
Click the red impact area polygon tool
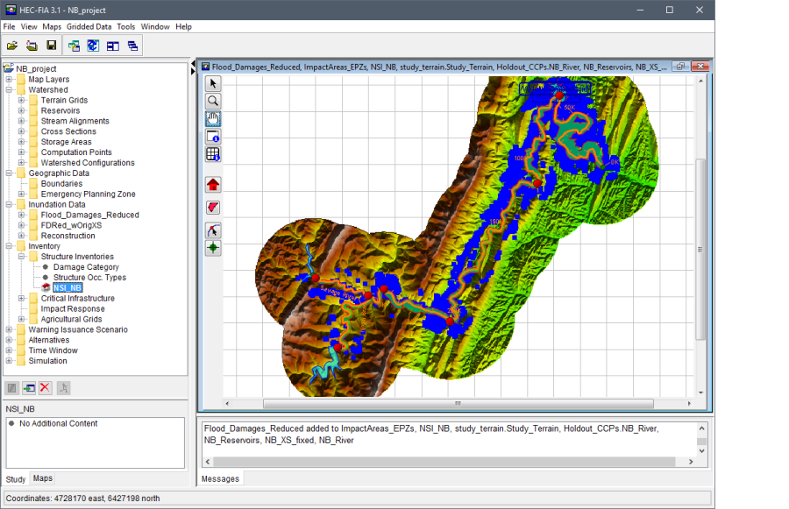(213, 208)
